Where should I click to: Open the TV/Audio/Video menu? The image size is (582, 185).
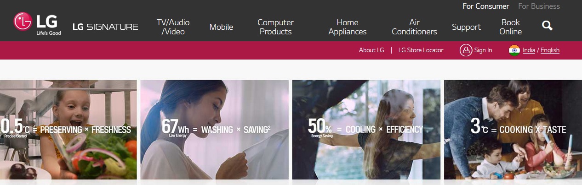point(173,27)
